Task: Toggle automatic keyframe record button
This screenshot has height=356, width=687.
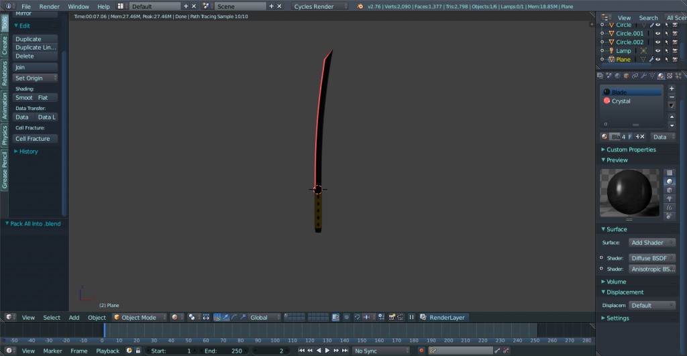Action: (x=421, y=351)
